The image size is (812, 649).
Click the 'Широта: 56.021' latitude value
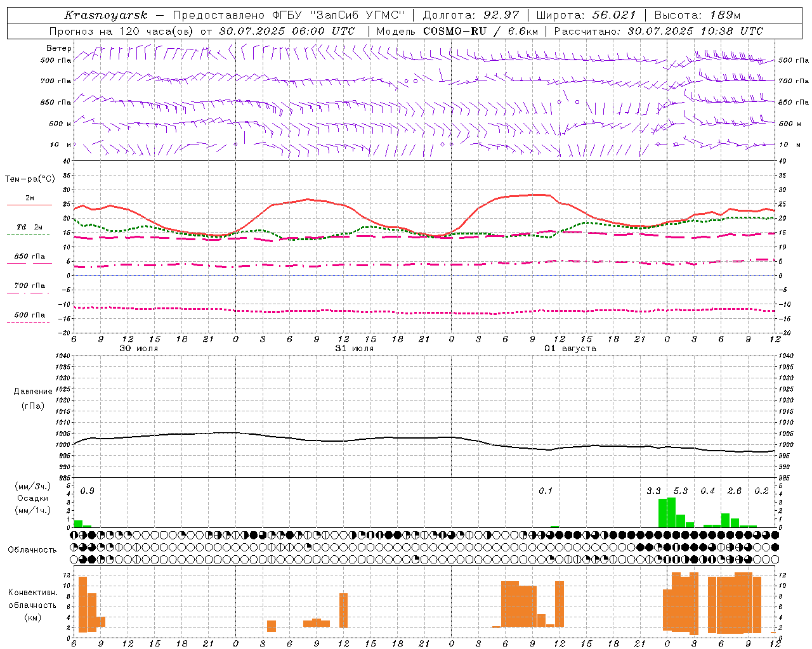coord(586,15)
